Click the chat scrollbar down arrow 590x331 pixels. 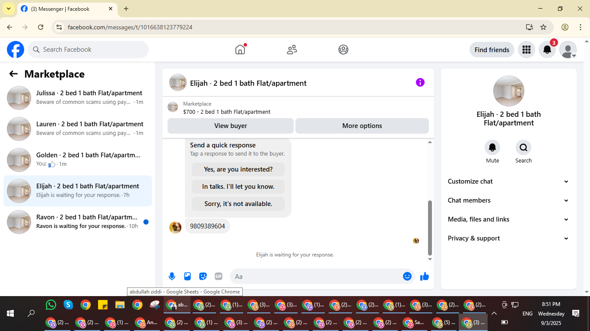430,259
